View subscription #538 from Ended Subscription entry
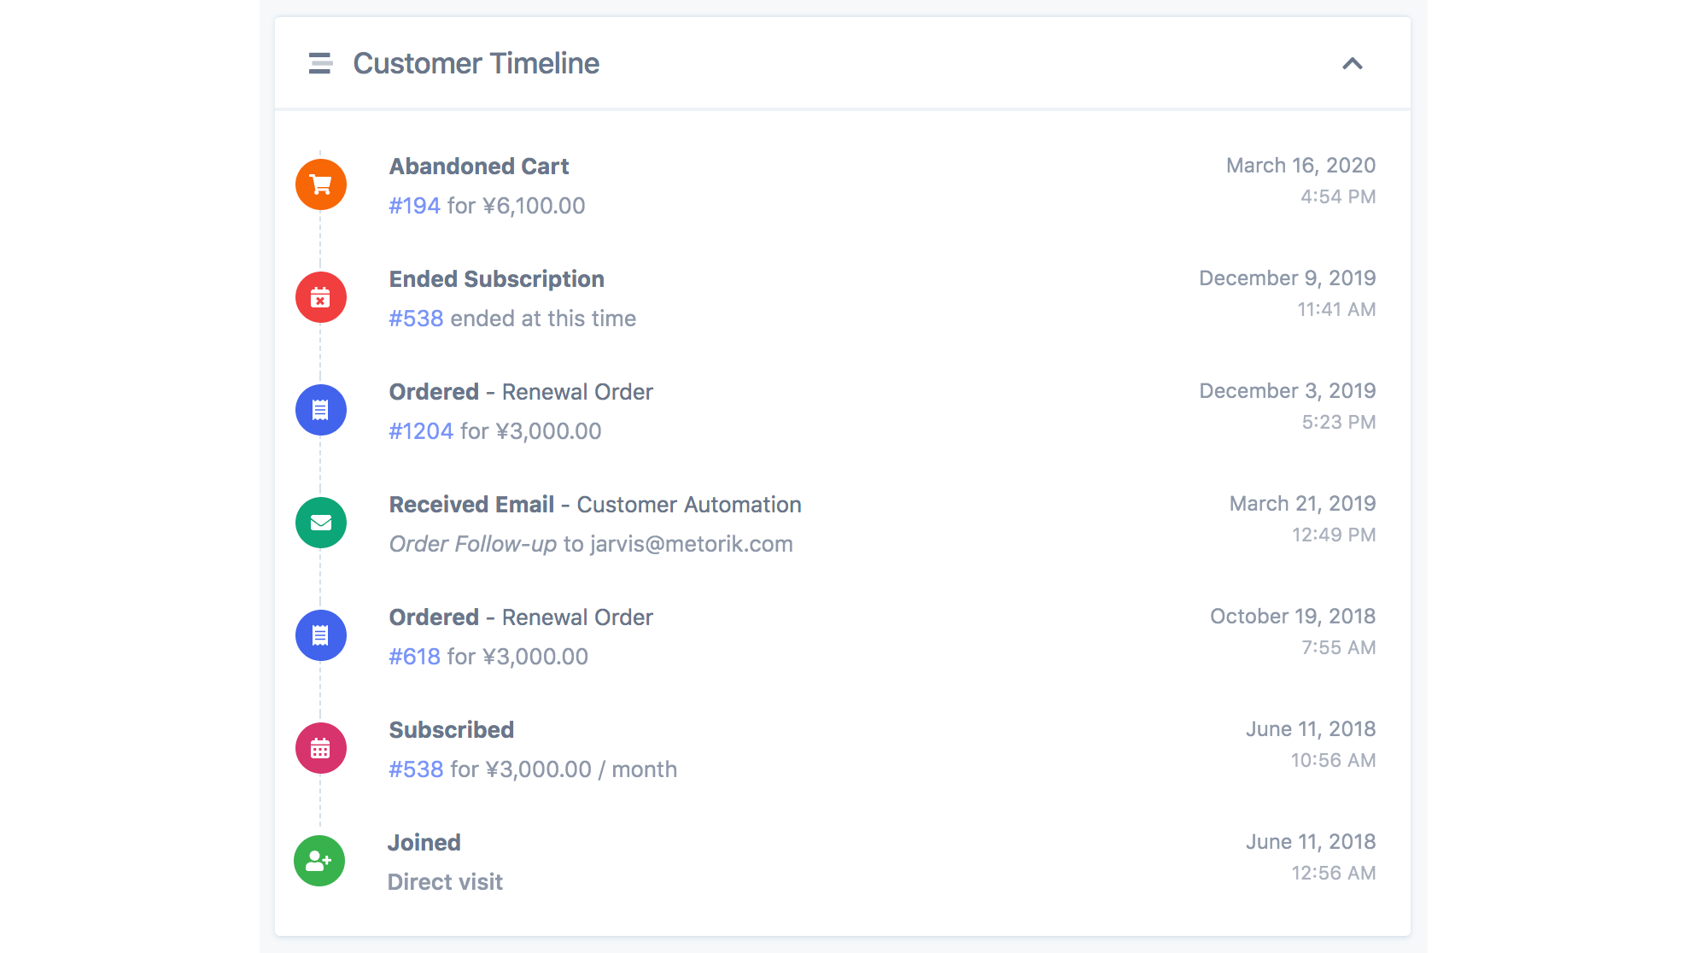 click(x=416, y=319)
